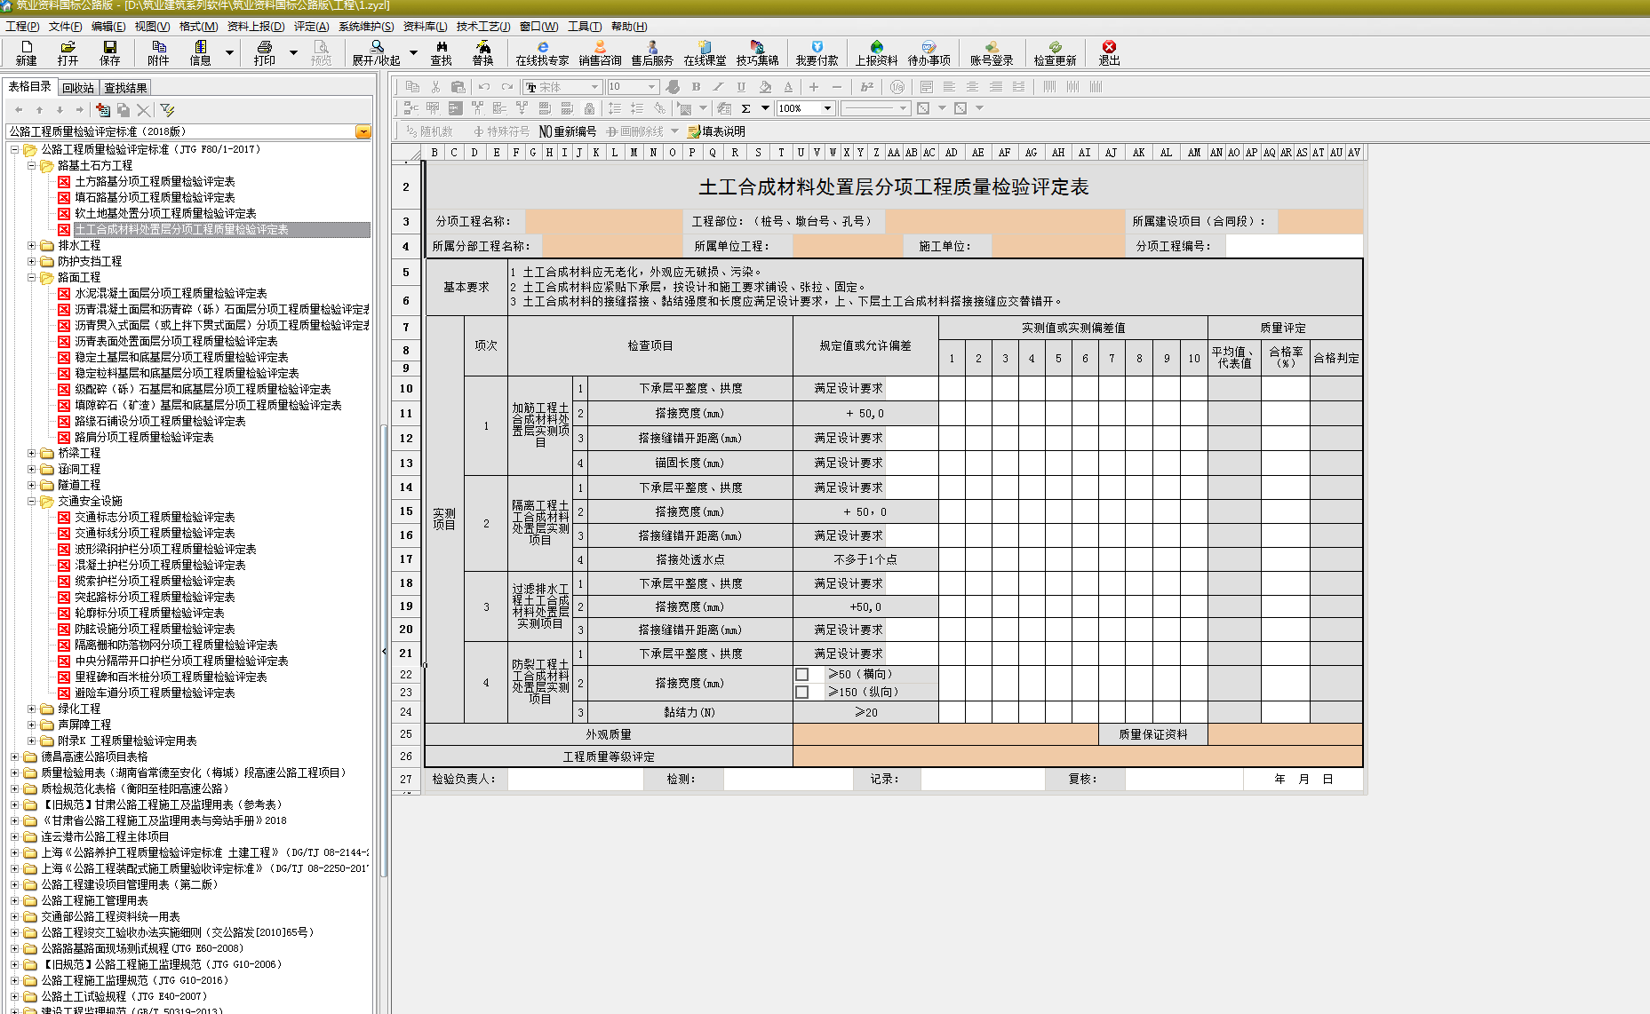The height and width of the screenshot is (1014, 1650).
Task: Open 技巧集锦 tips collection icon
Action: click(757, 52)
